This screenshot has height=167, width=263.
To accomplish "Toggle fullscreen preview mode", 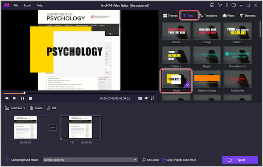I will click(153, 98).
